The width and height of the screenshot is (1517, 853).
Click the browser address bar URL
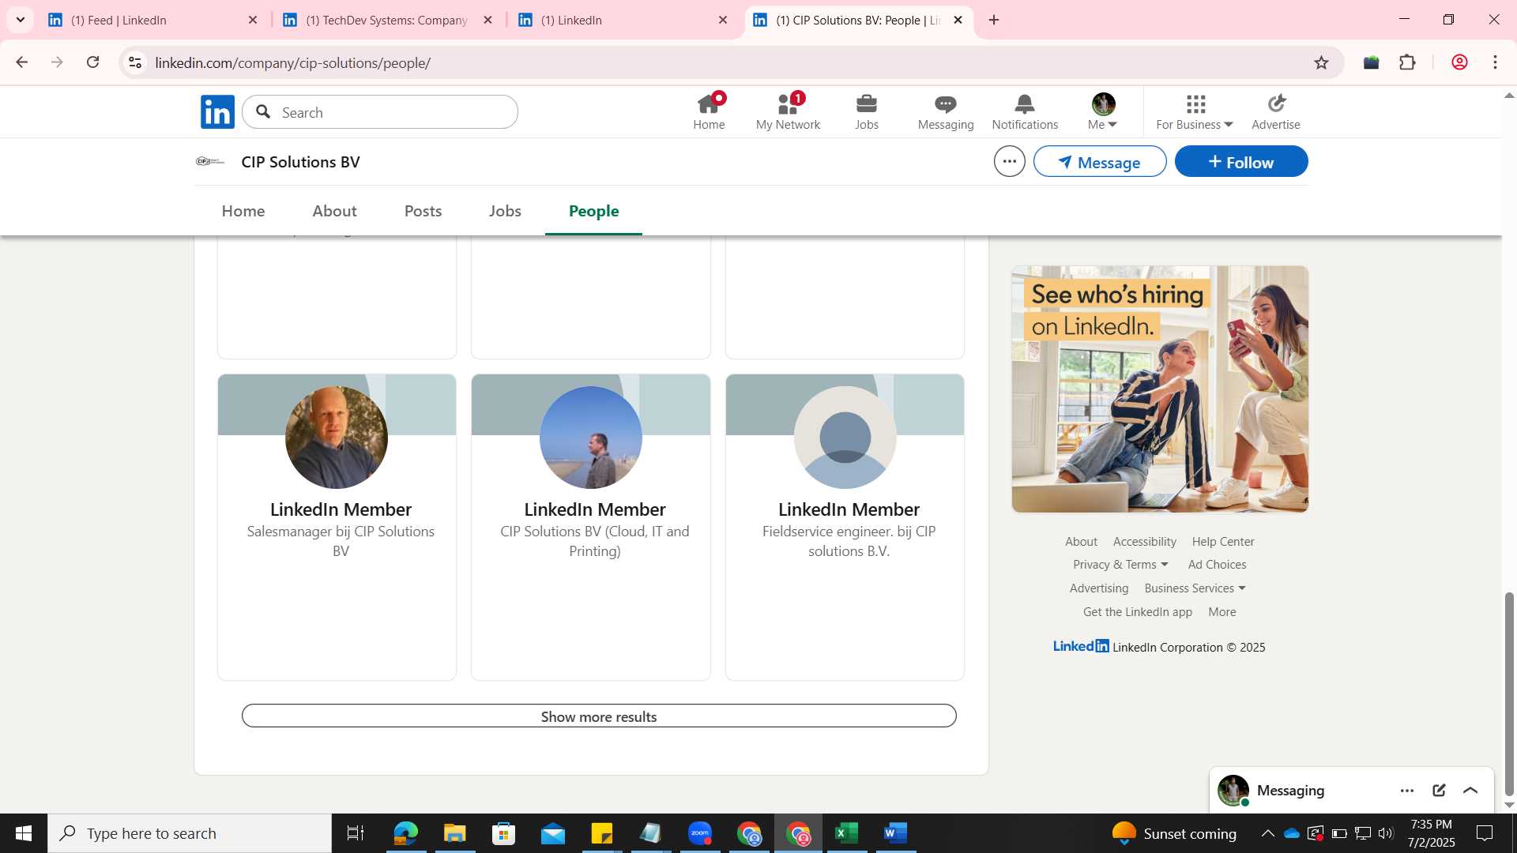click(292, 63)
